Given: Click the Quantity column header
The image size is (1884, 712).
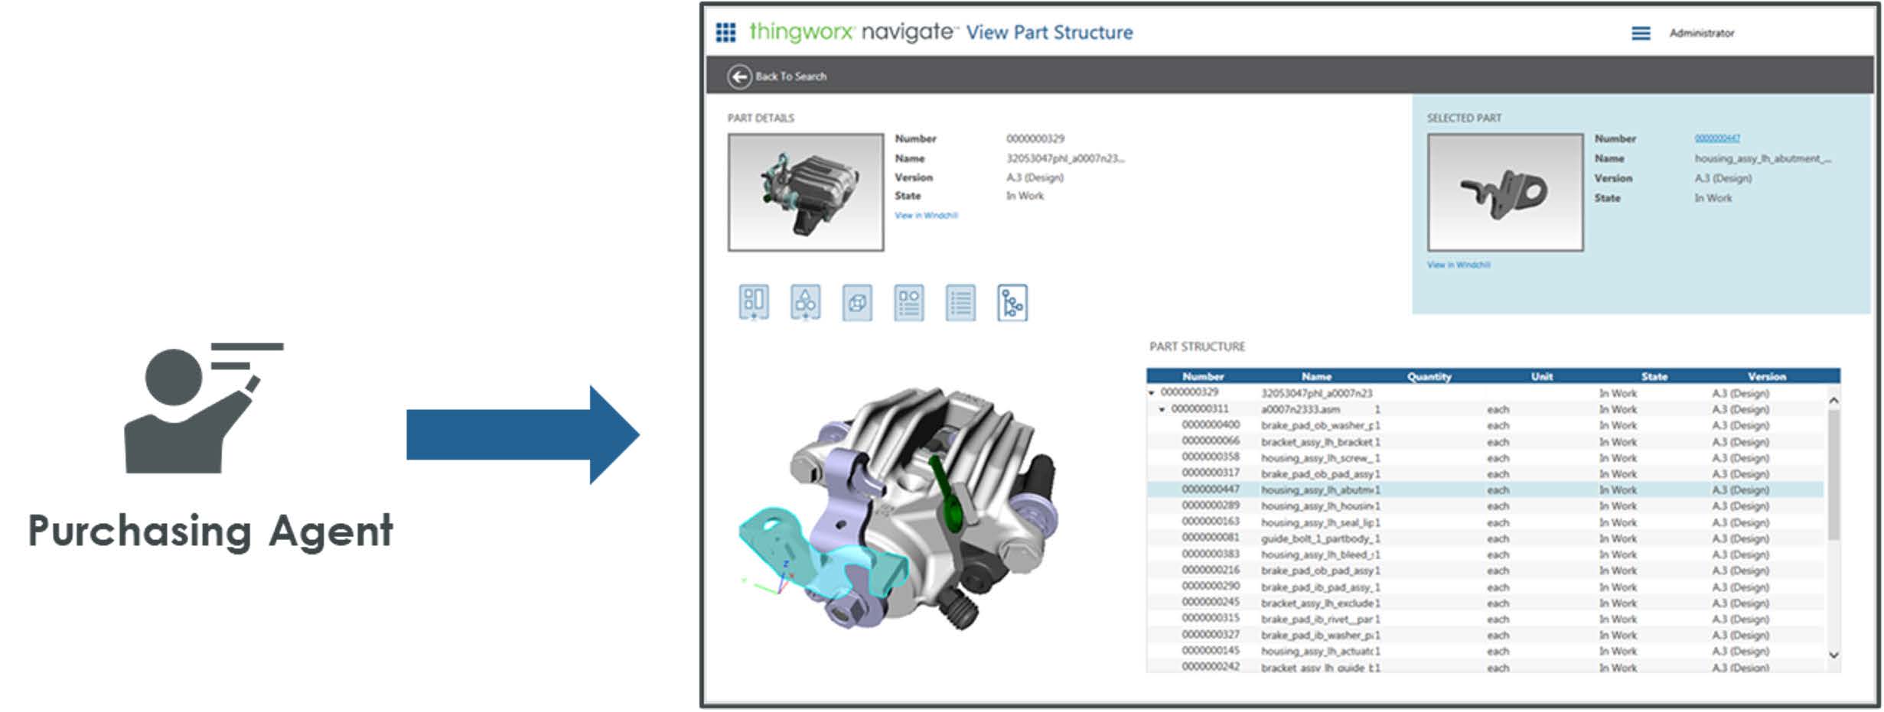Looking at the screenshot, I should (x=1429, y=376).
